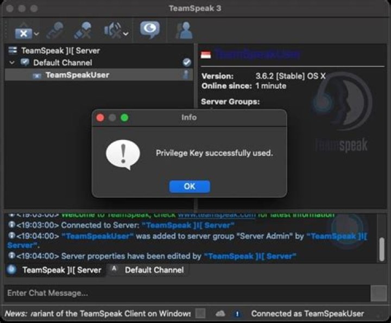Click "TeamSpeak ]I[ Server" link in Connected to Server line
Image resolution: width=391 pixels, height=323 pixels.
[x=188, y=225]
